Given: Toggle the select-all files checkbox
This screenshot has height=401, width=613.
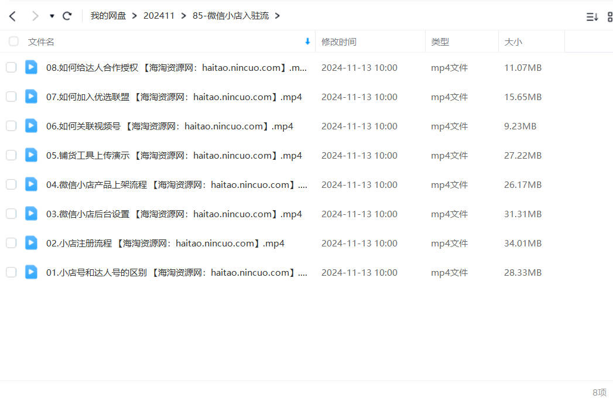Looking at the screenshot, I should click(x=13, y=42).
